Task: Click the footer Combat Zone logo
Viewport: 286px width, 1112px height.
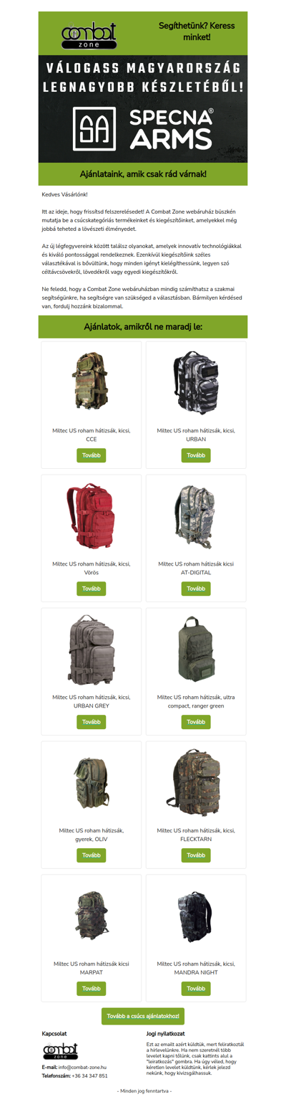Action: click(61, 1051)
